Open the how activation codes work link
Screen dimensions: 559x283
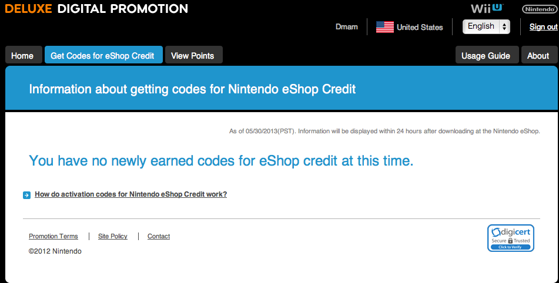point(130,194)
